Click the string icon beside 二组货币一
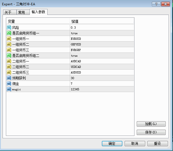 pos(9,61)
